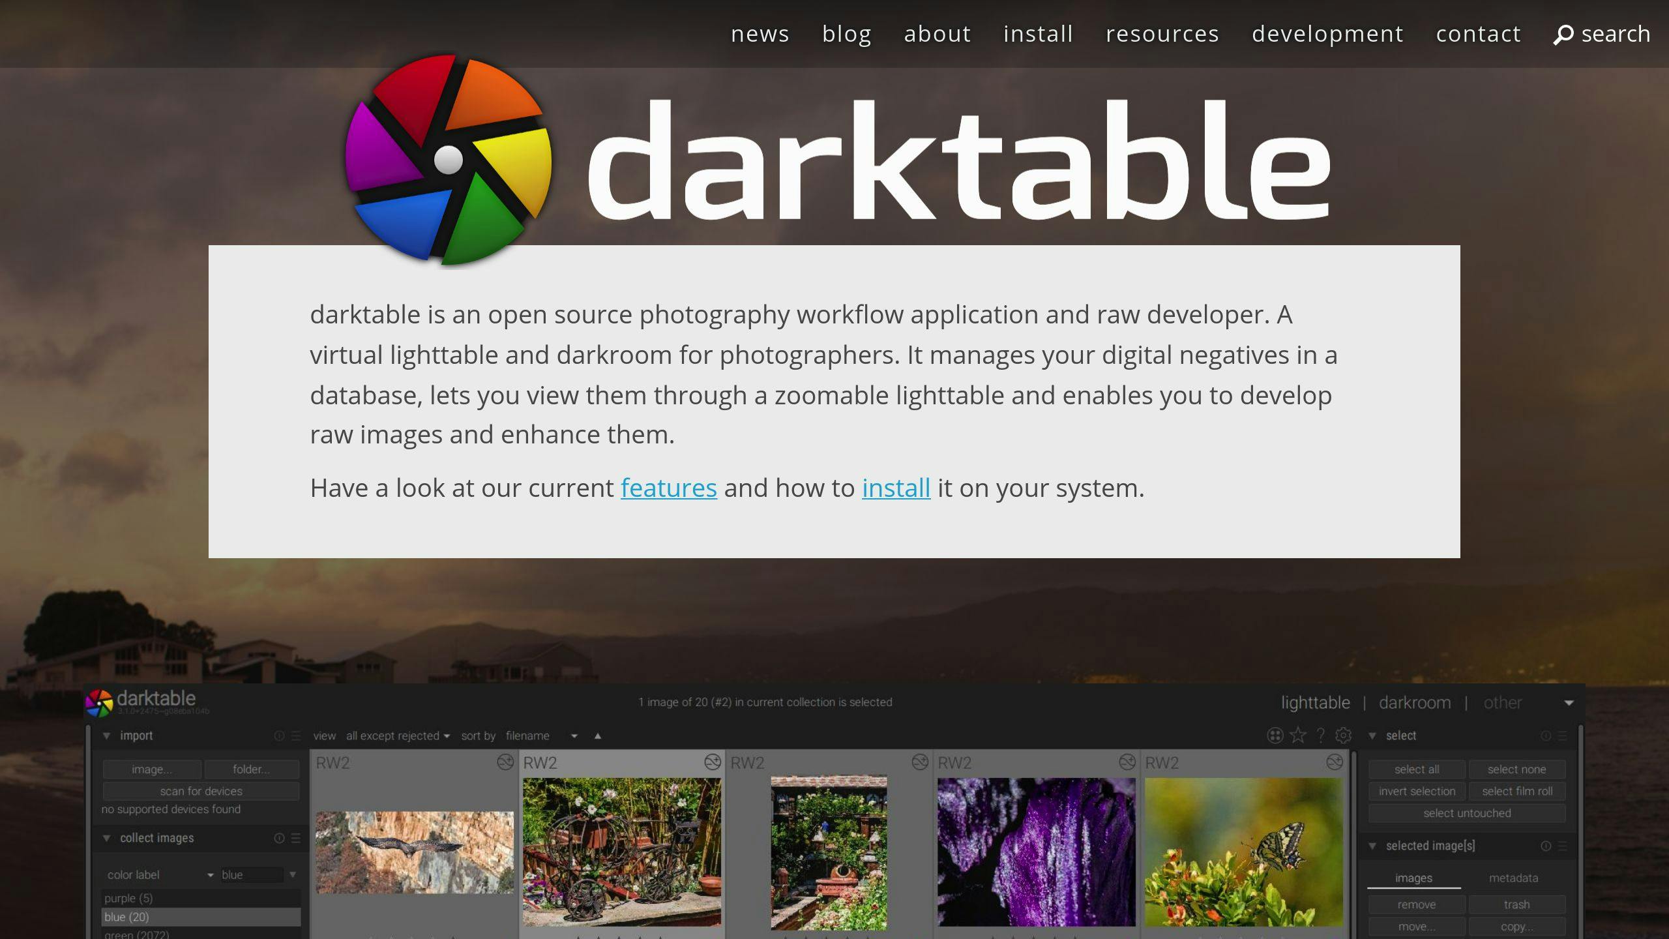Open the color label collection dropdown

[161, 874]
